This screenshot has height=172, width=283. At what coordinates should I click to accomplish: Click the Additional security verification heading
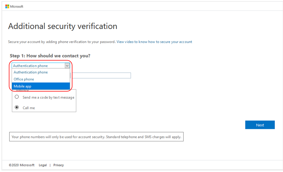click(x=63, y=26)
